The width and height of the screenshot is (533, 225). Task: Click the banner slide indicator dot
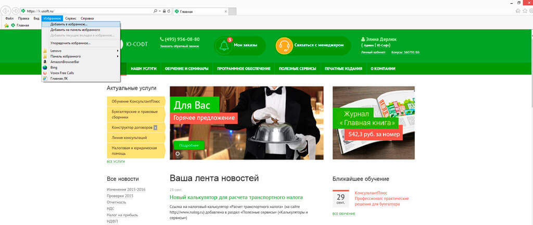[x=177, y=154]
